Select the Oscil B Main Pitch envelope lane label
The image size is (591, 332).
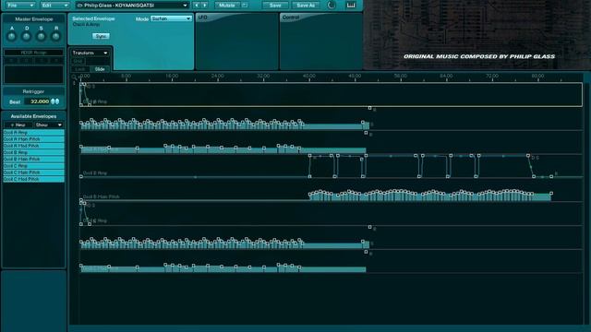101,196
